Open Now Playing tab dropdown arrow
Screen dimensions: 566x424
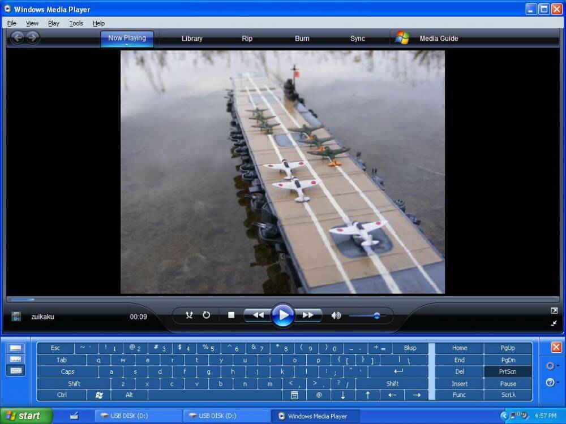point(127,45)
